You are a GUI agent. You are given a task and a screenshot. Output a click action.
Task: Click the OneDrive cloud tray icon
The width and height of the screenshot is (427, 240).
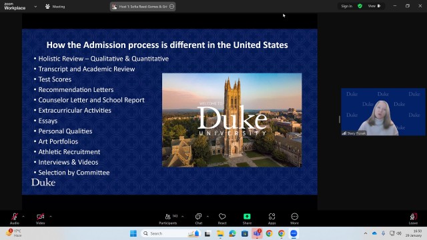374,233
